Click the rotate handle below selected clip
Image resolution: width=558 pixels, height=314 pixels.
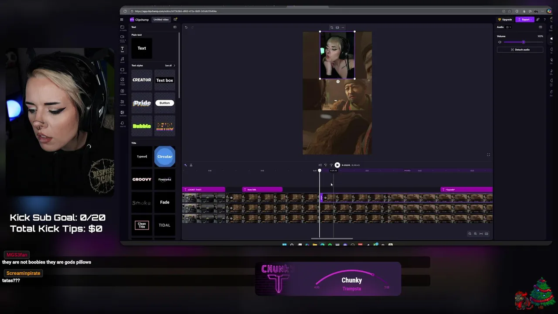point(338,82)
